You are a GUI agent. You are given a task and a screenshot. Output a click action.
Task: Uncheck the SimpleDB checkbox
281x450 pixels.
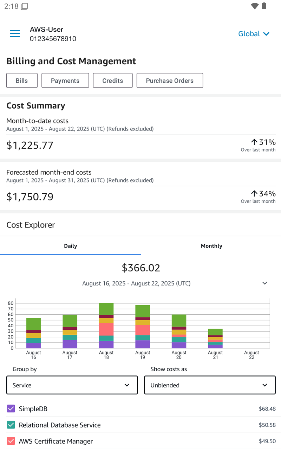(11, 409)
